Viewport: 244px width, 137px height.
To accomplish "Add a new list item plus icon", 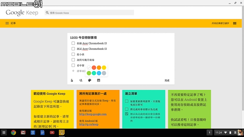I will pos(73,71).
